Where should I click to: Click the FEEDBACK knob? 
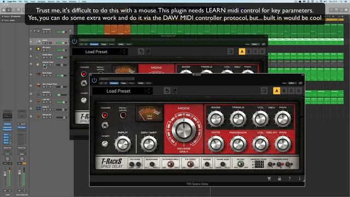click(x=238, y=144)
